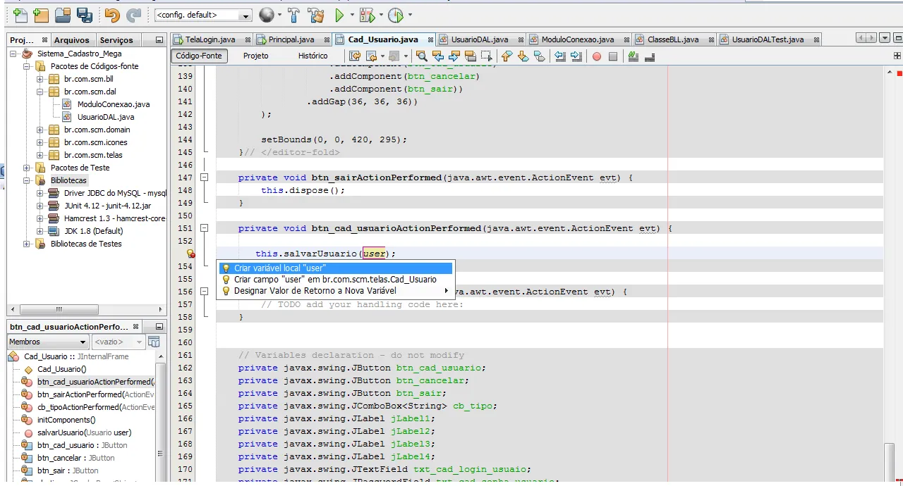Click Clean and Build broom icon
The image size is (903, 486).
pyautogui.click(x=316, y=15)
